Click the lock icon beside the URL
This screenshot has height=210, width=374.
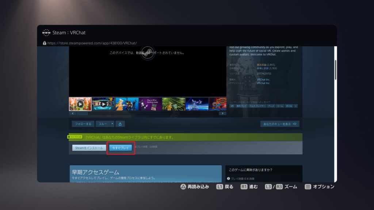(44, 43)
